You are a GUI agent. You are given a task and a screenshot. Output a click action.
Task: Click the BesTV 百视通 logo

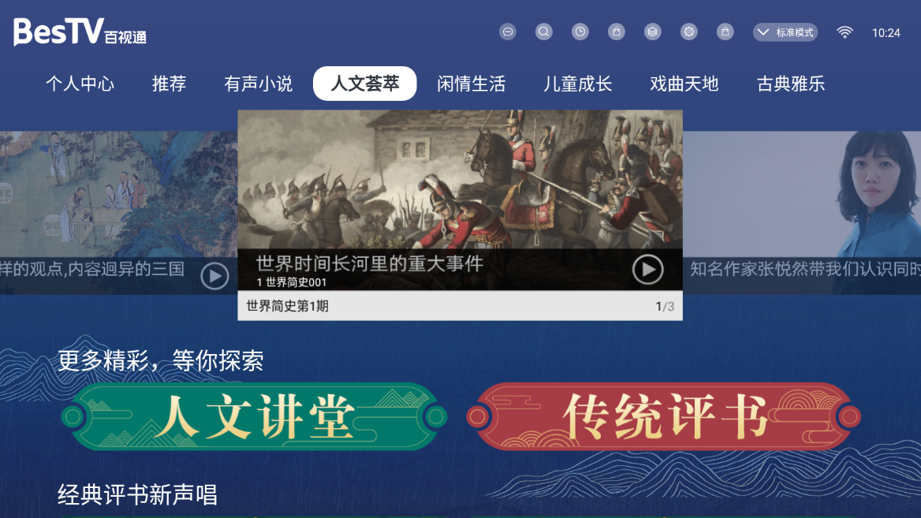point(80,32)
